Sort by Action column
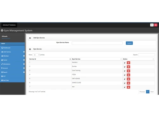 coord(139,59)
